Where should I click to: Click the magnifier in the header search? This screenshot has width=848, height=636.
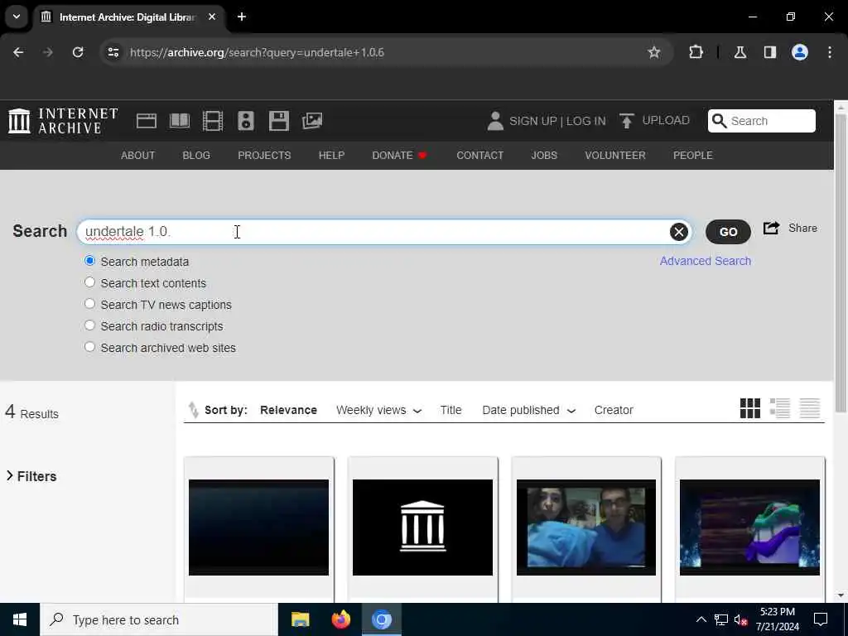click(719, 121)
